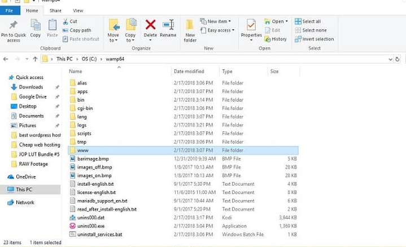Open Documents in navigation pane
The width and height of the screenshot is (406, 247).
(27, 116)
